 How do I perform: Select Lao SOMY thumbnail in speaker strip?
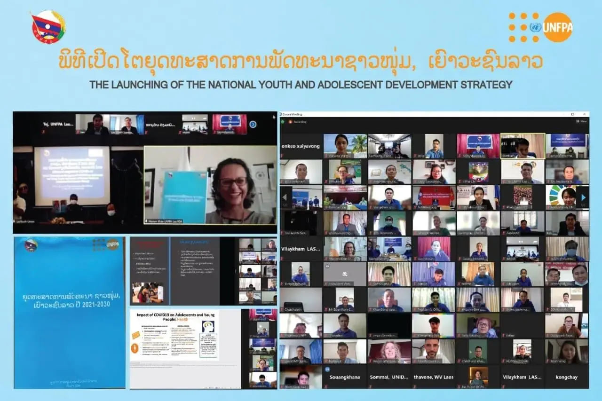pos(127,124)
